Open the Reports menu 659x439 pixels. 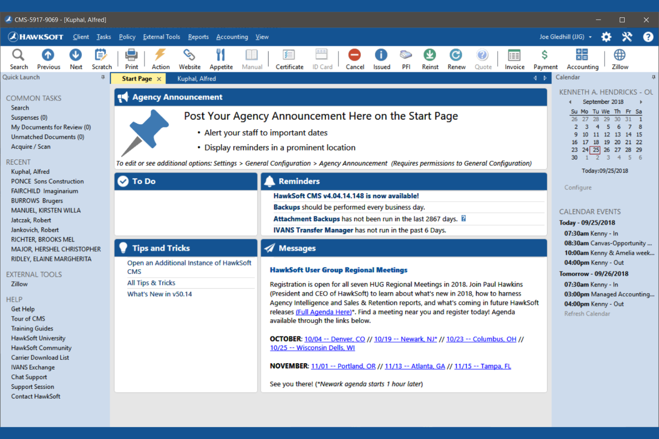198,37
